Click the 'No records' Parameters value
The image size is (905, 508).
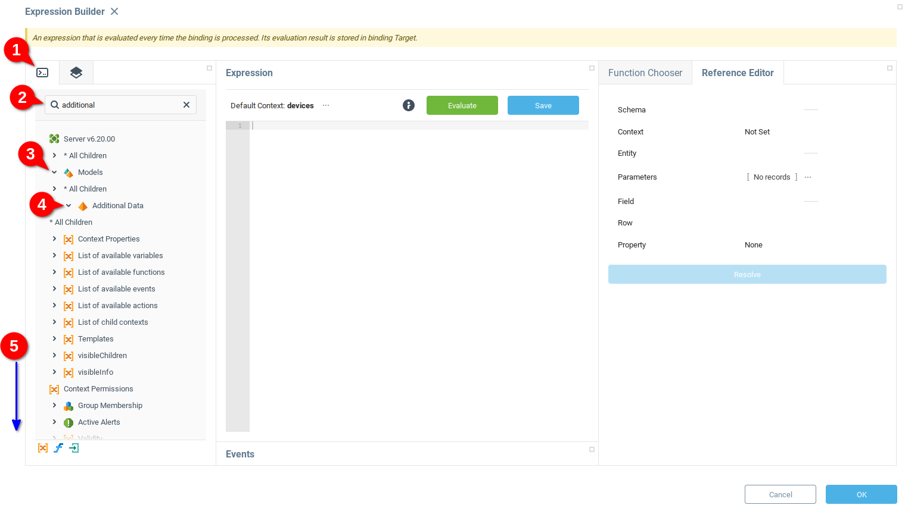(772, 177)
